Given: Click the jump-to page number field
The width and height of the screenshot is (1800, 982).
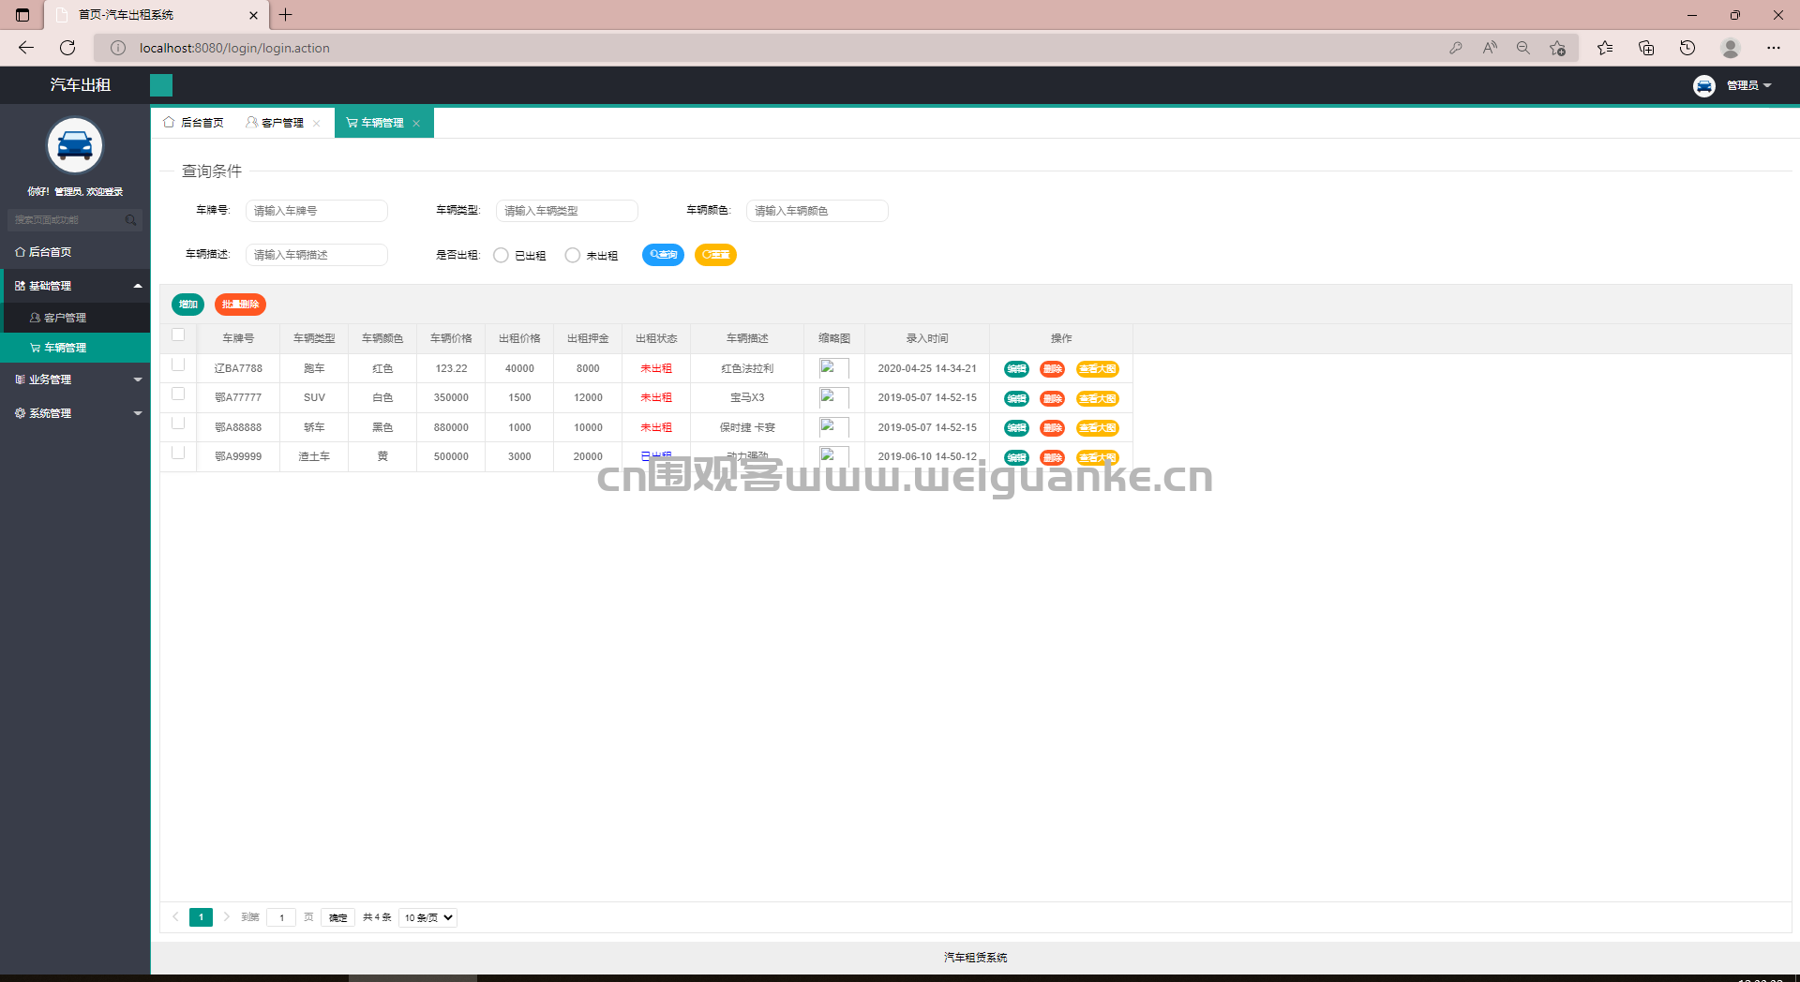Looking at the screenshot, I should (281, 918).
